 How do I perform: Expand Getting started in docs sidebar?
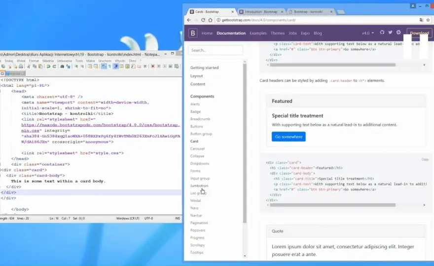[204, 67]
